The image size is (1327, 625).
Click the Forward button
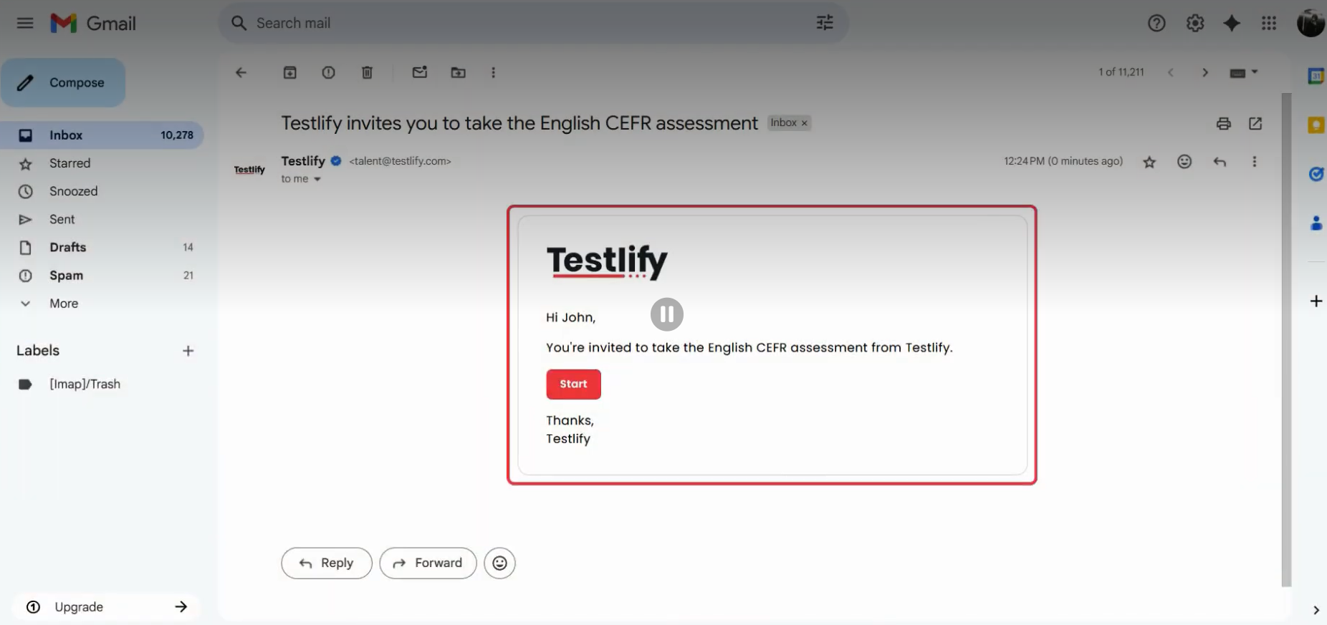(428, 563)
